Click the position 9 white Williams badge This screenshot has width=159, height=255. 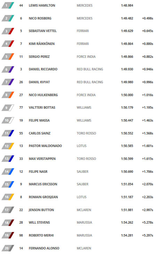8,108
